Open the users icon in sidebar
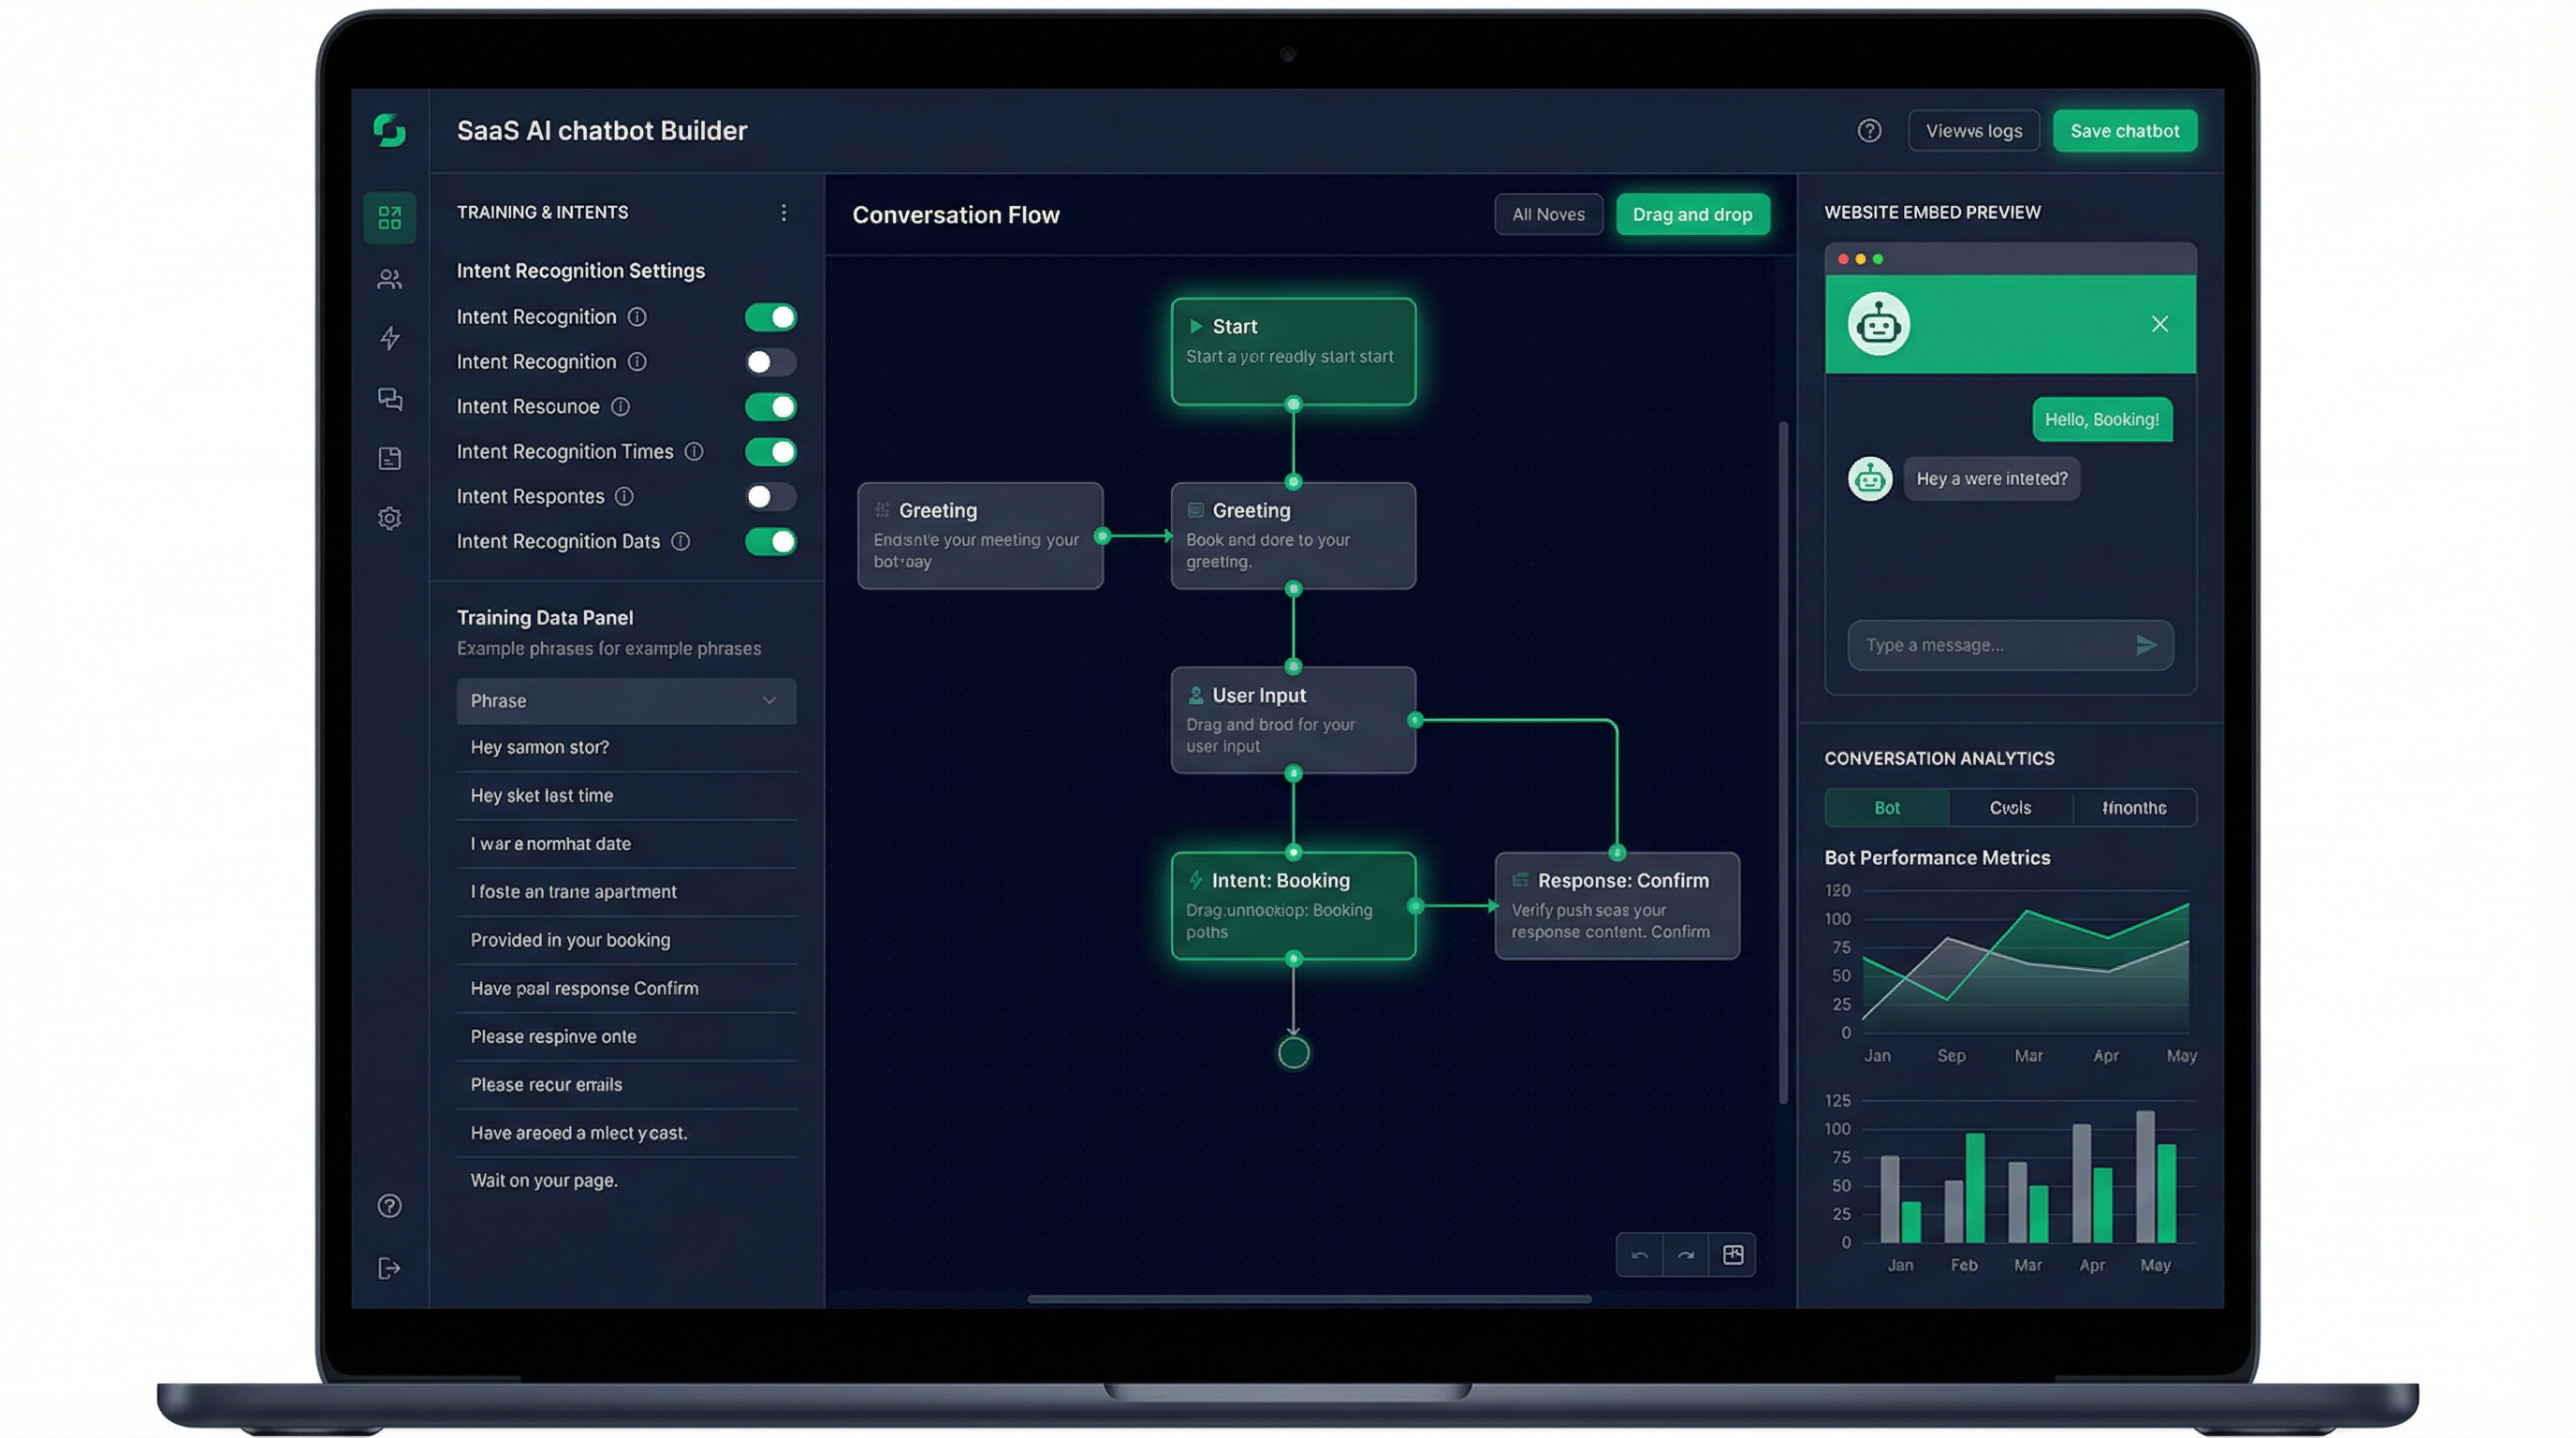 coord(389,279)
